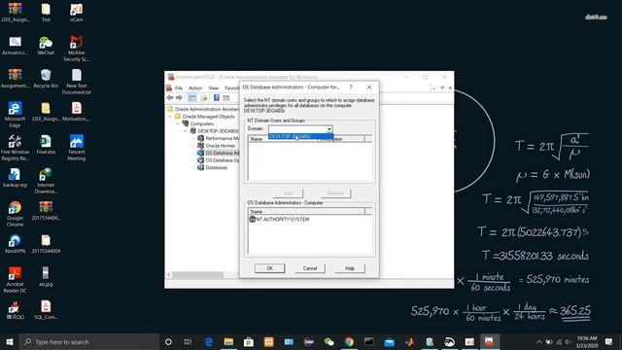Screen dimensions: 622x350
Task: Open the Domain dropdown arrow
Action: 328,129
